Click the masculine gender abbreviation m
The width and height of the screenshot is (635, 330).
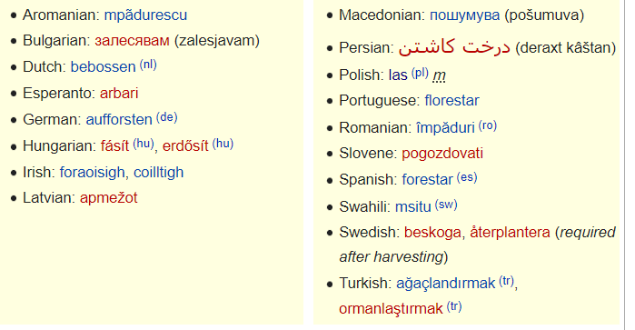pyautogui.click(x=439, y=75)
